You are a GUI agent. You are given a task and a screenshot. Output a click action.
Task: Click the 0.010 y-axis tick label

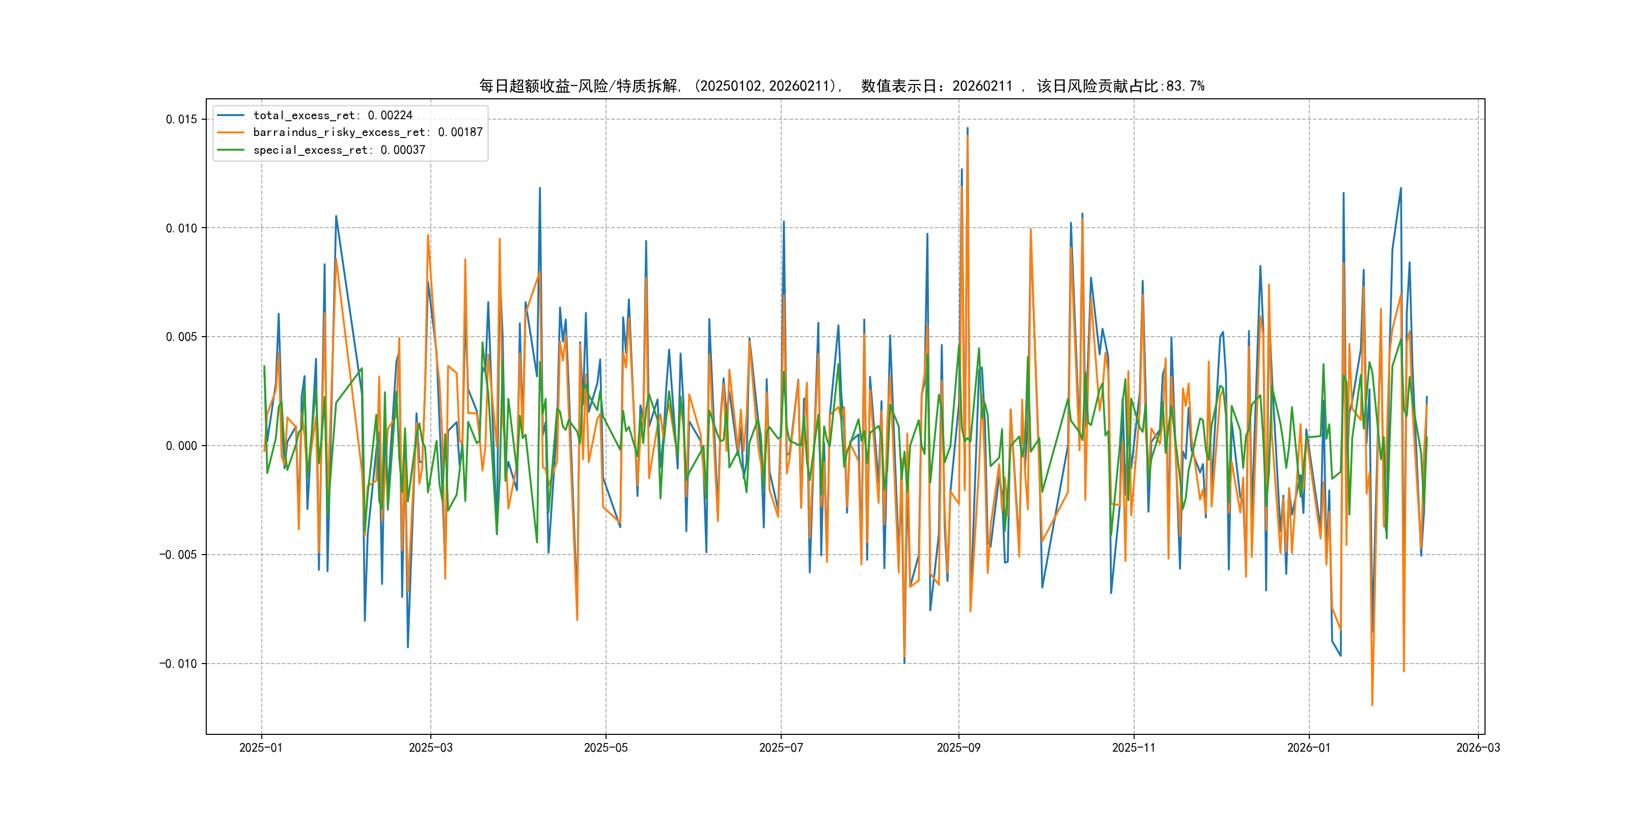tap(181, 228)
